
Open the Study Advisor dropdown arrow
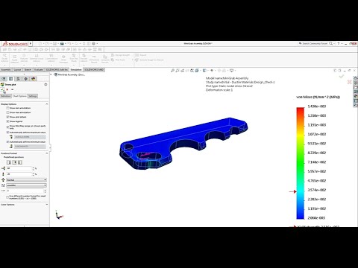pos(4,65)
